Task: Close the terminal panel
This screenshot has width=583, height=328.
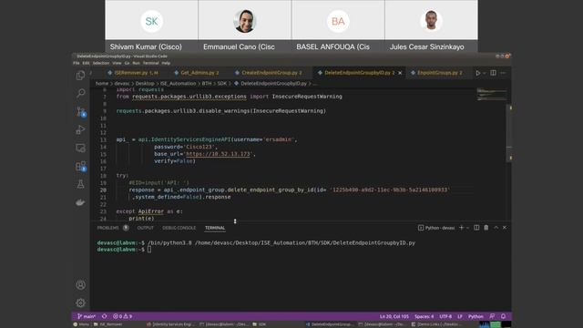Action: 505,228
